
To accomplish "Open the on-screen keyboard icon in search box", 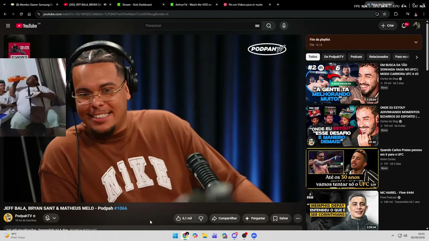I will click(257, 26).
